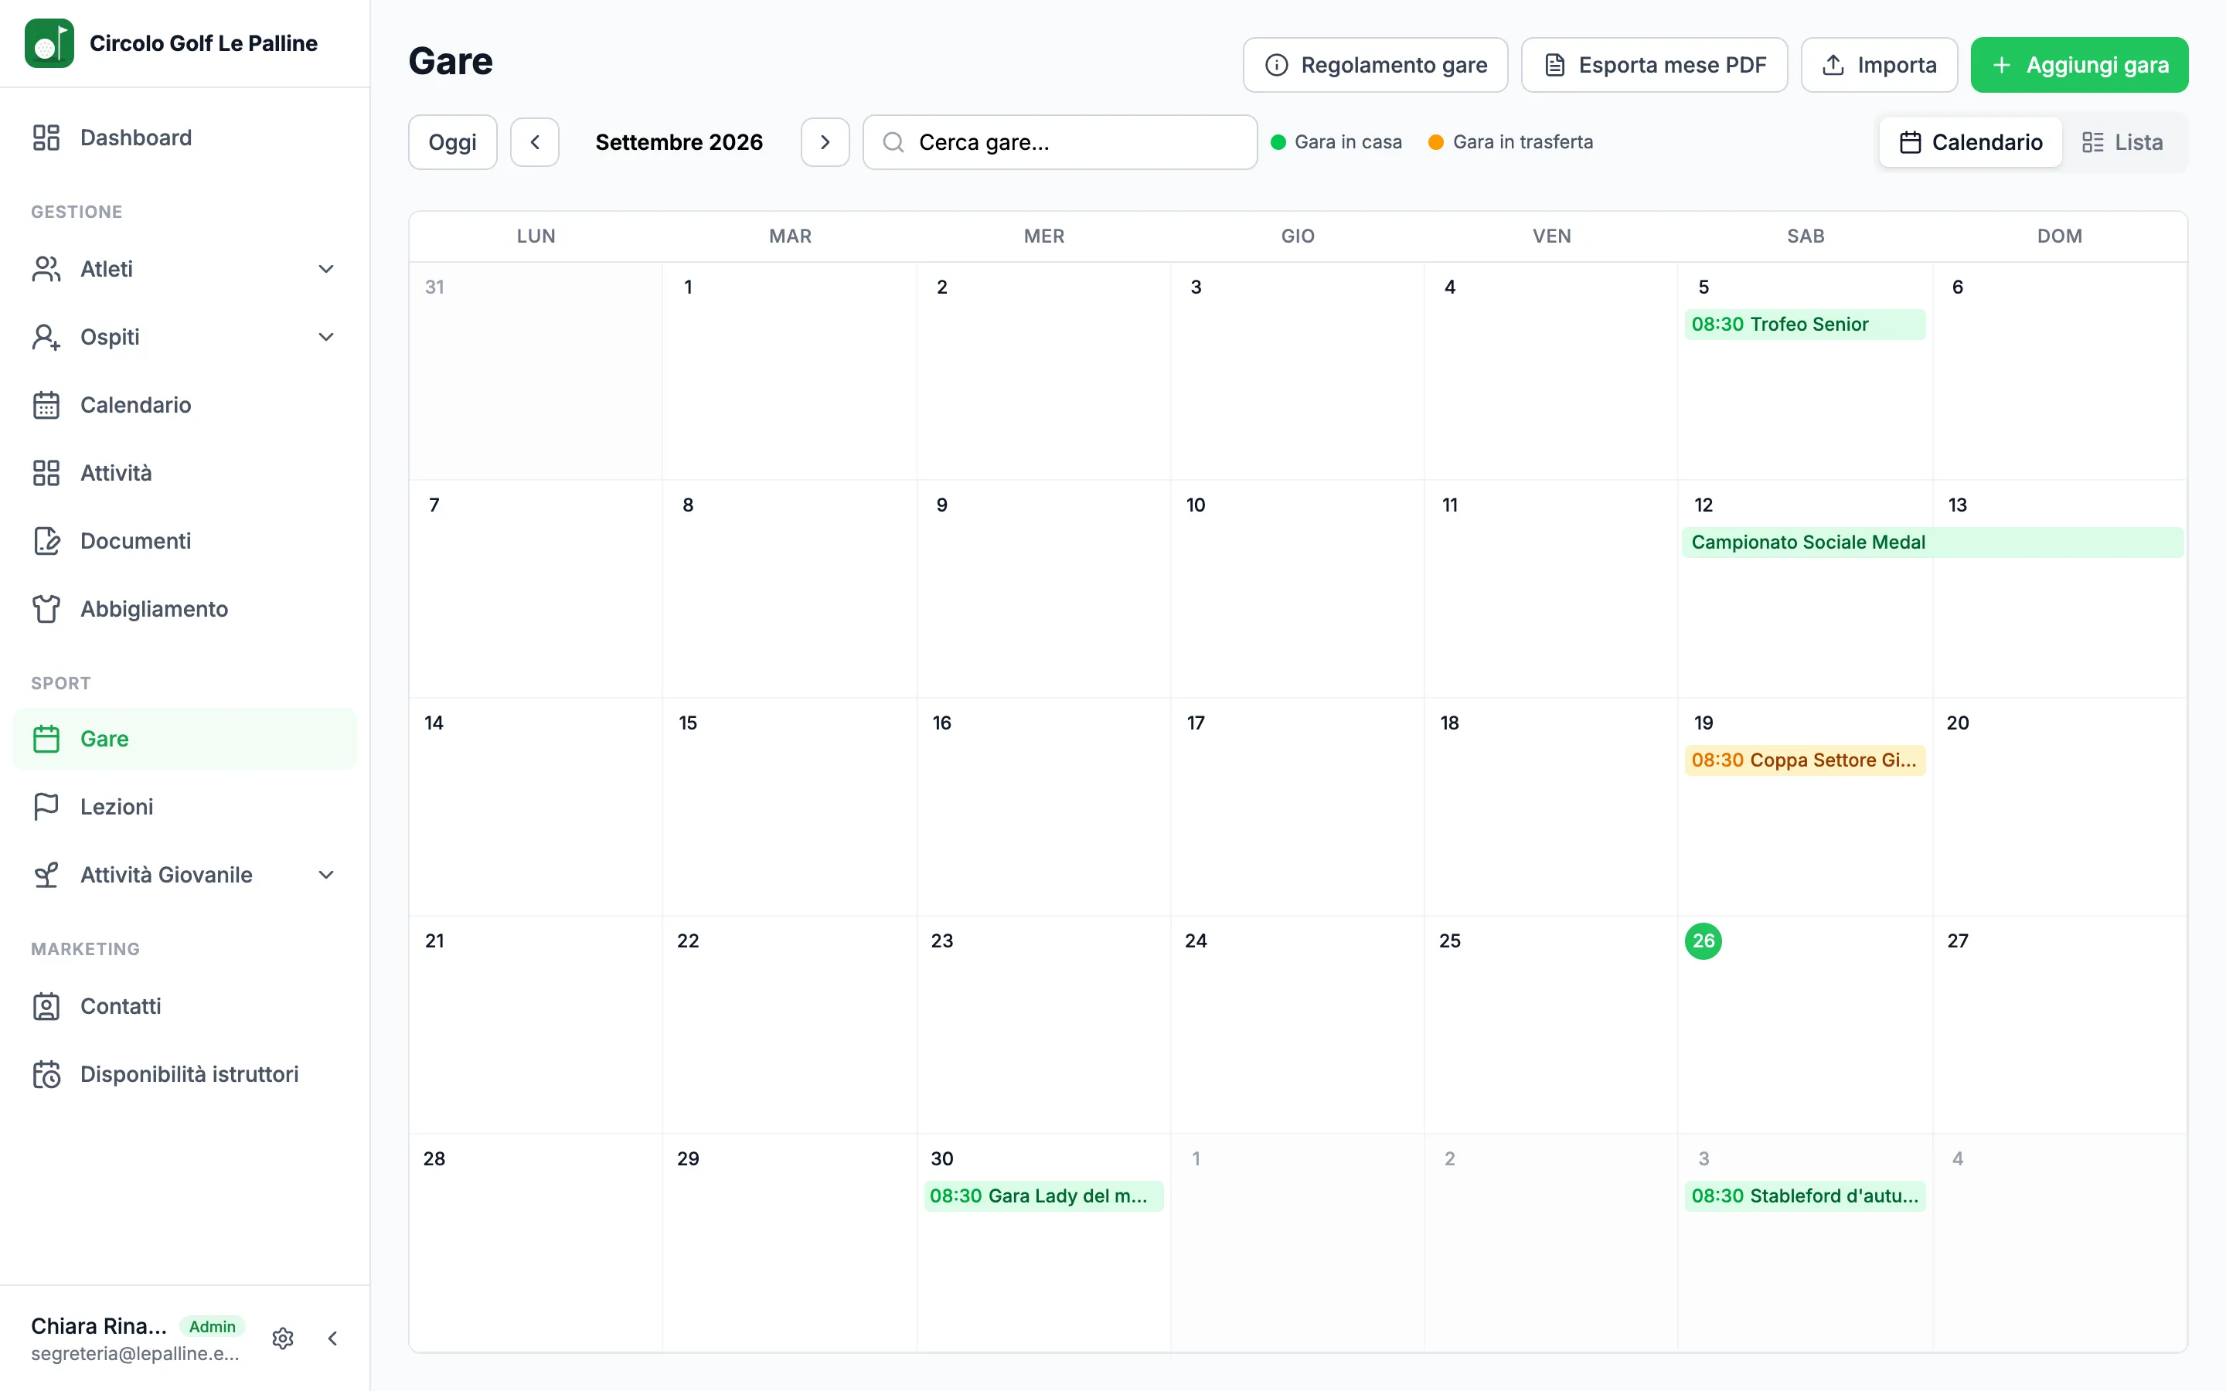2226x1391 pixels.
Task: Click the Cerca gare search field
Action: click(1060, 143)
